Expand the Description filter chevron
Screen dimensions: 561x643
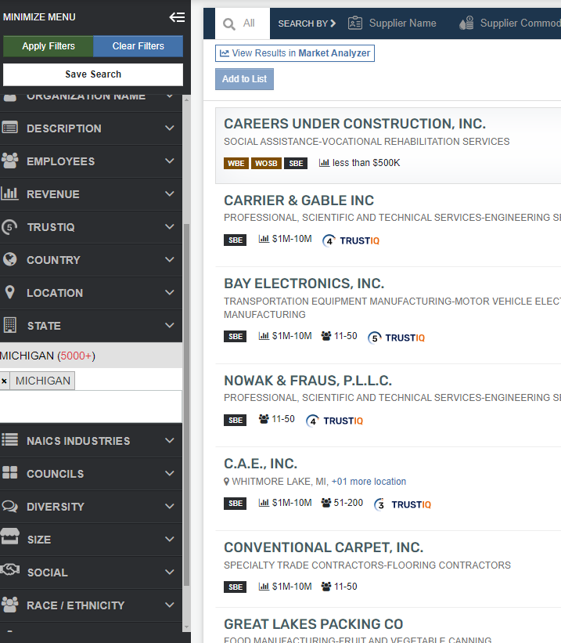tap(170, 128)
